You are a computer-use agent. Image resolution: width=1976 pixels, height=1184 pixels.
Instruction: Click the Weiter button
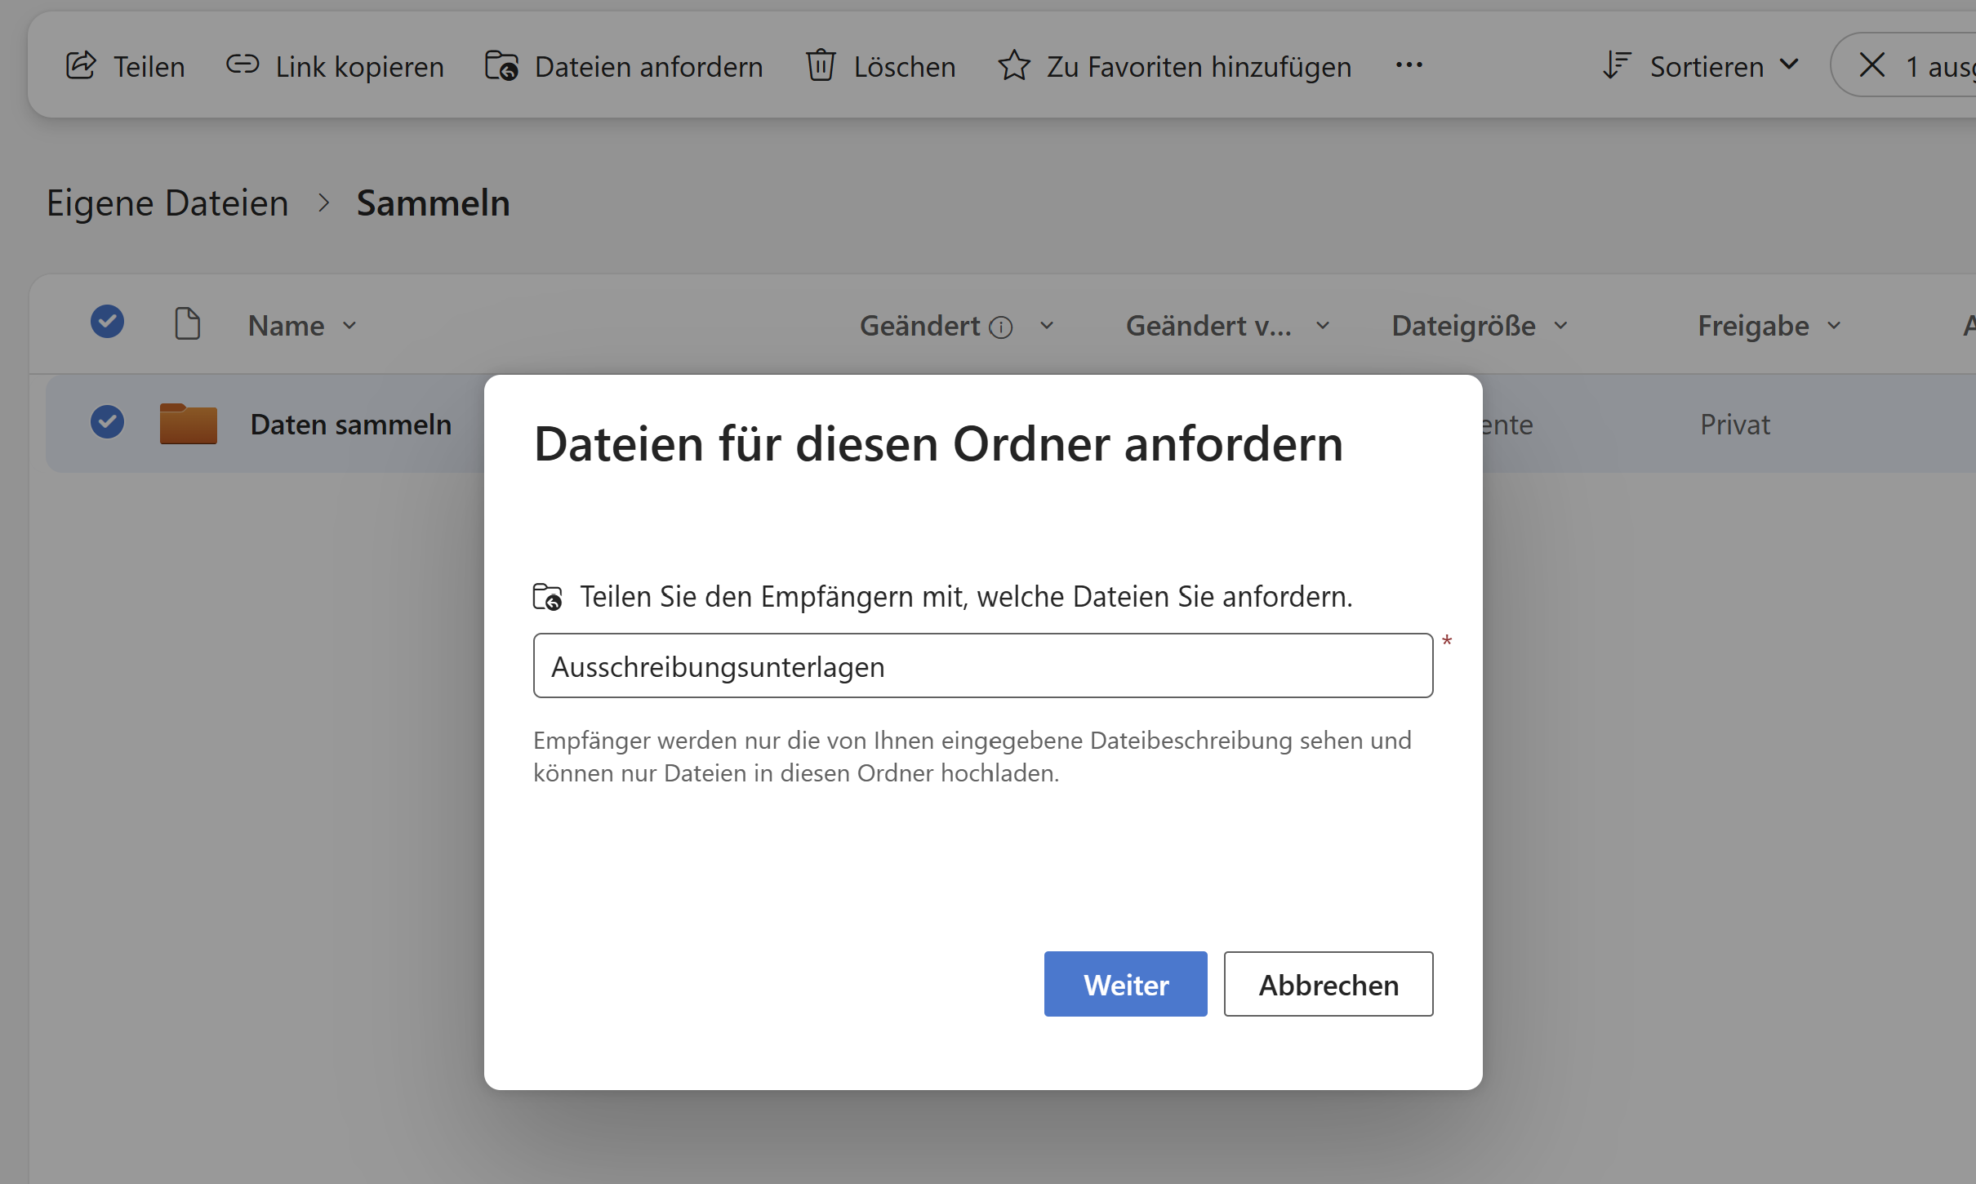1125,984
